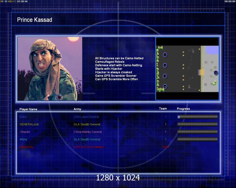This screenshot has height=188, width=236.
Task: Click the 'Player Name' column header
Action: click(28, 109)
